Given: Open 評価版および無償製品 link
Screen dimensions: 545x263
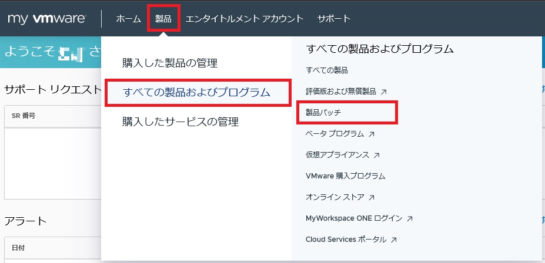Looking at the screenshot, I should (x=341, y=92).
